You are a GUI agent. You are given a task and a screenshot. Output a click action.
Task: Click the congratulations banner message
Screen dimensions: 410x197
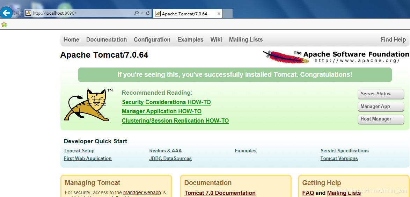coord(235,74)
